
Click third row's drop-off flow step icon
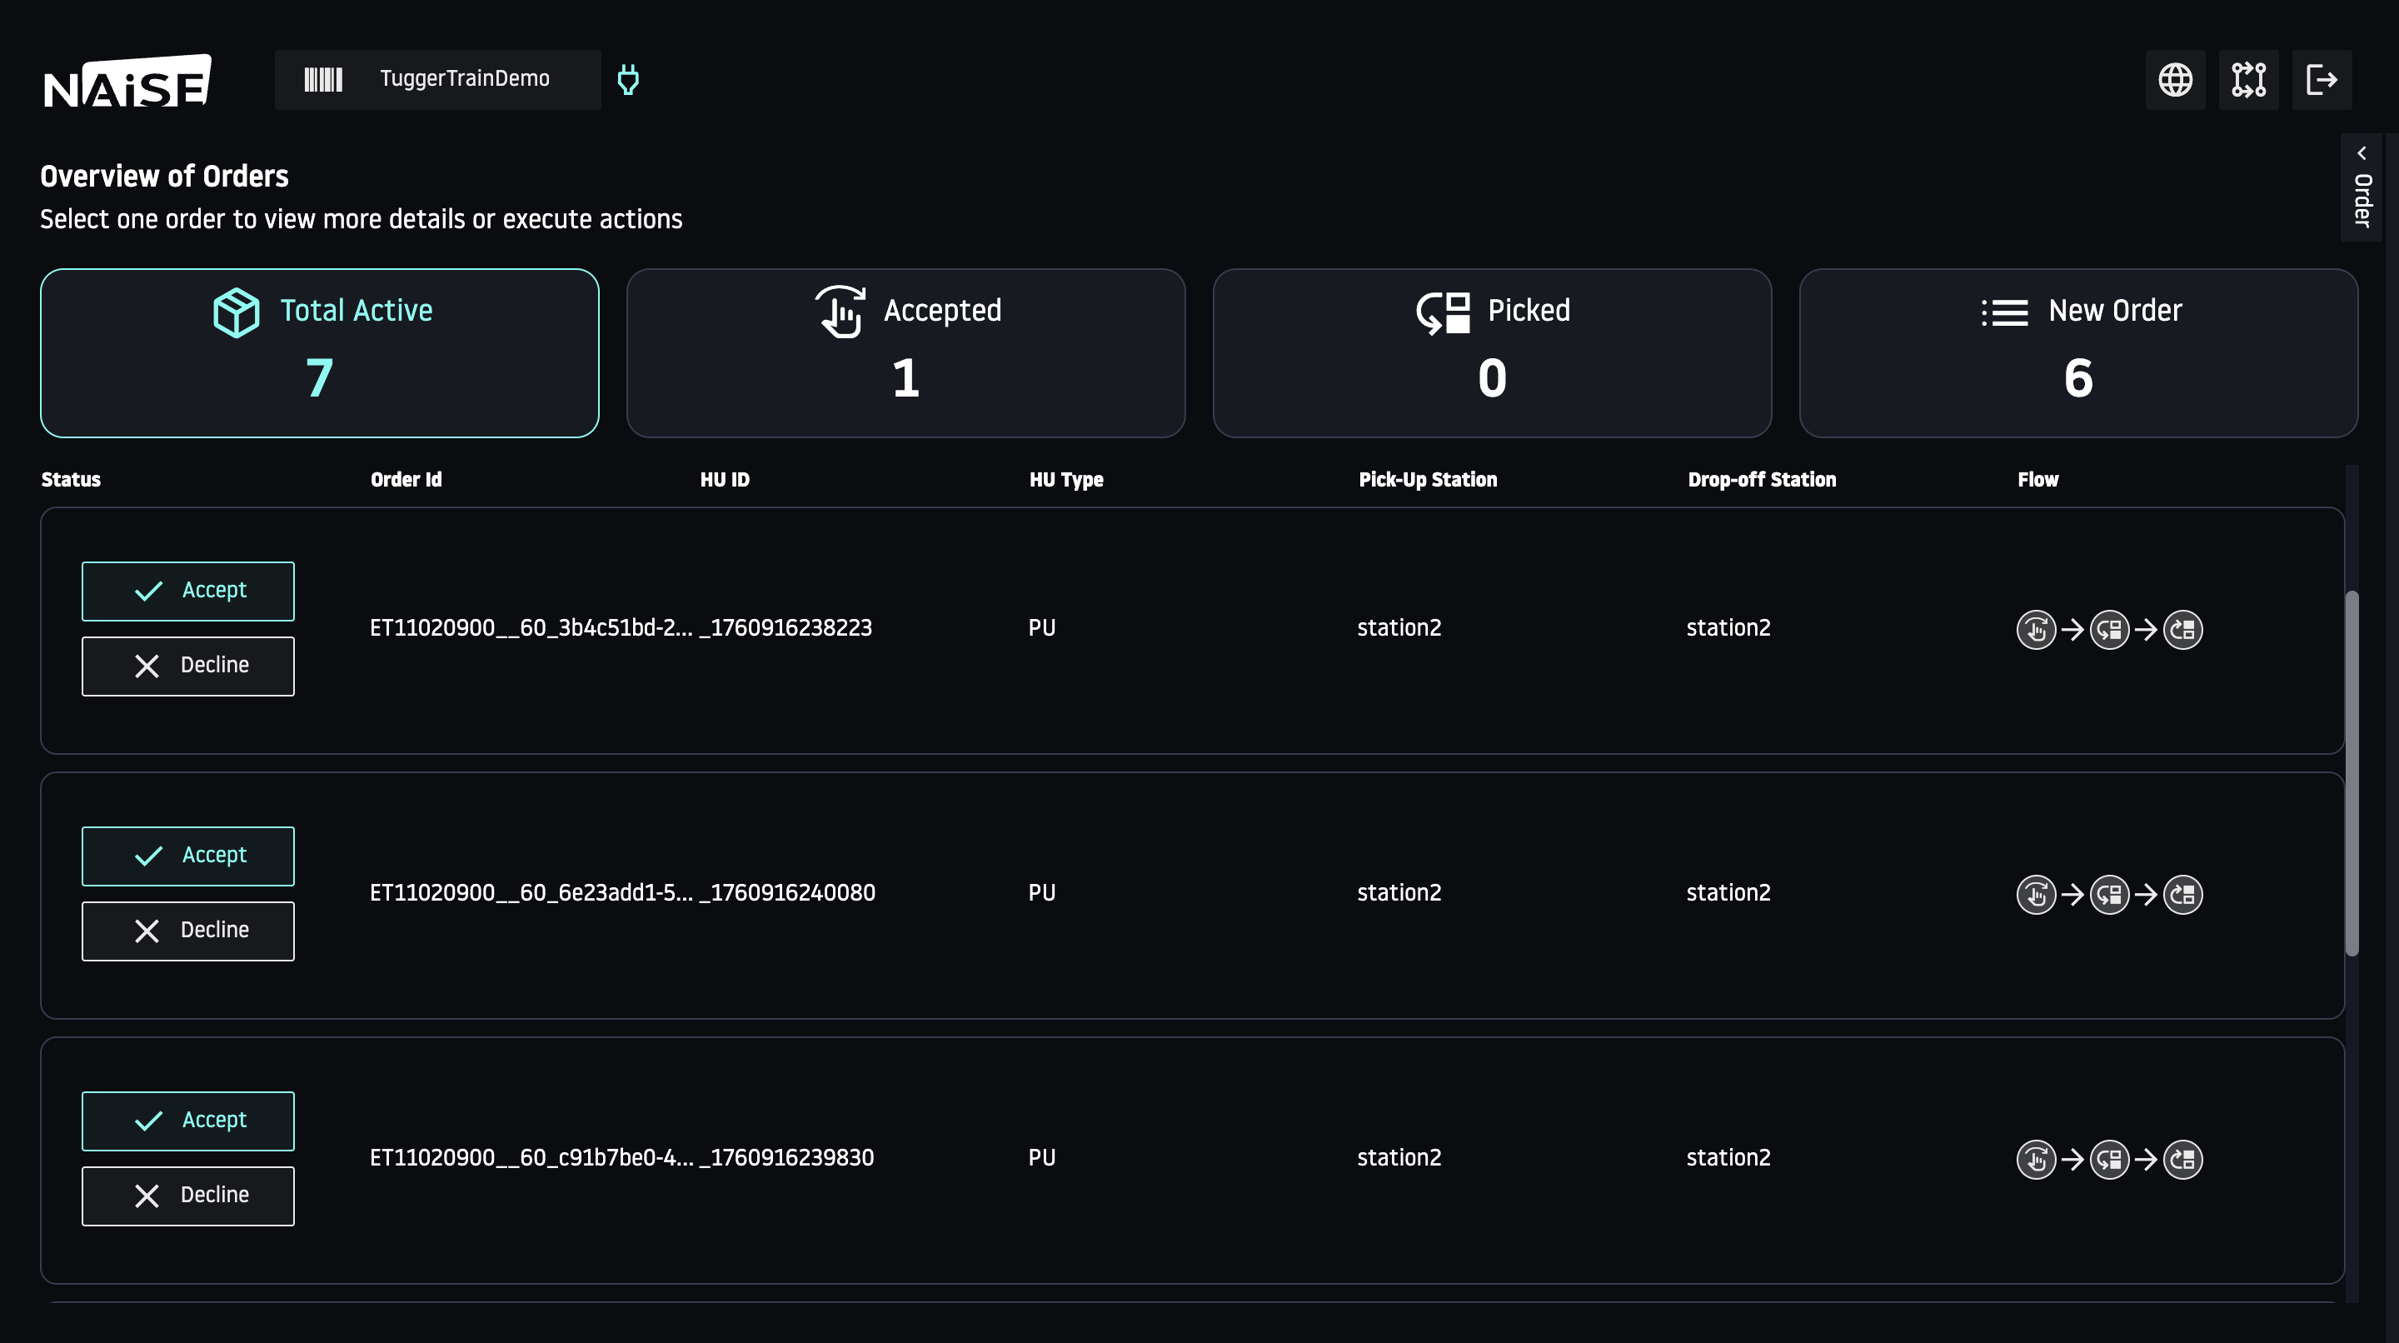point(2183,1160)
